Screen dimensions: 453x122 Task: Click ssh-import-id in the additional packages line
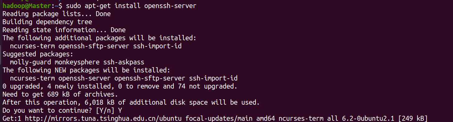[x=157, y=46]
